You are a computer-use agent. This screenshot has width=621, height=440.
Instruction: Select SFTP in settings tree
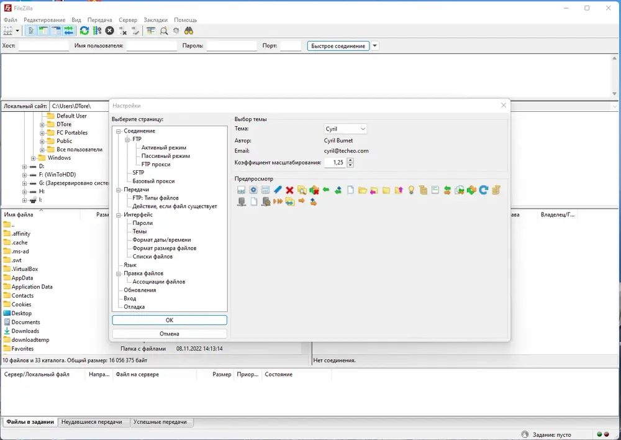click(x=138, y=173)
